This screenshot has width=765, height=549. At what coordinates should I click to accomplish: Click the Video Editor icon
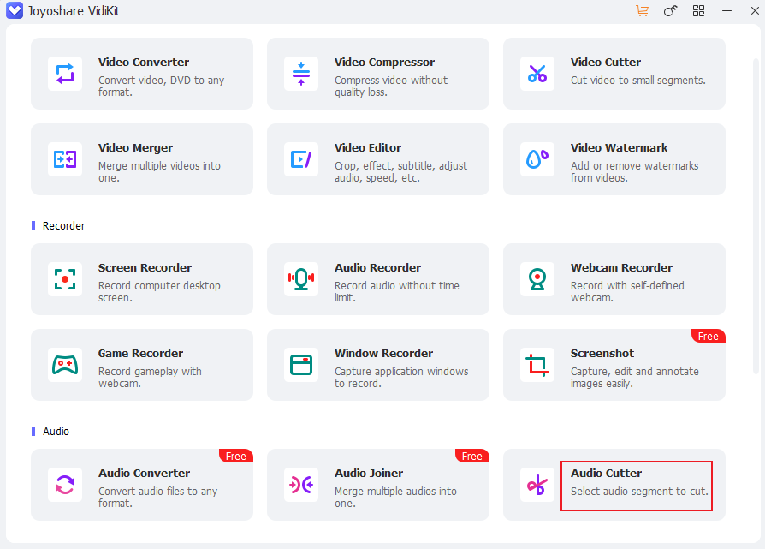[x=301, y=159]
